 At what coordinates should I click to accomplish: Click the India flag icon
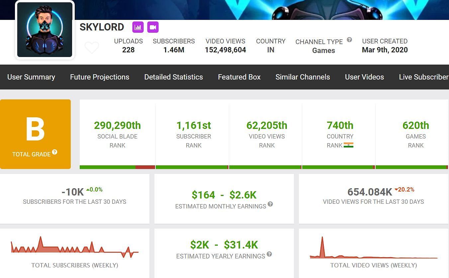pos(348,145)
